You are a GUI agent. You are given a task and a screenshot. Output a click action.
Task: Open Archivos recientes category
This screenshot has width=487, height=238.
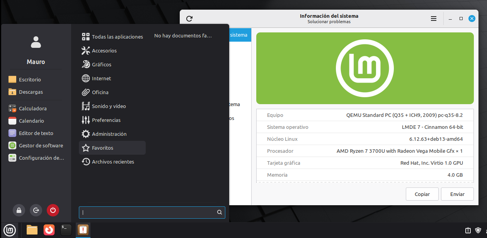click(112, 162)
